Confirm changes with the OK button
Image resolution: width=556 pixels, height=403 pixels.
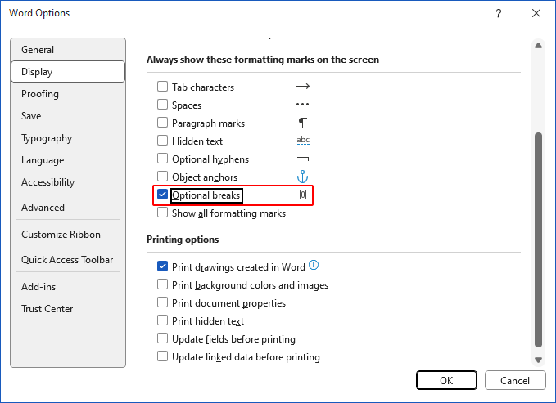click(x=446, y=380)
